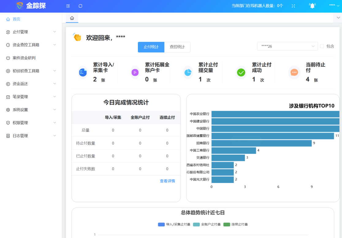Switch to the 止付统计 tab
342x238 pixels.
click(151, 47)
